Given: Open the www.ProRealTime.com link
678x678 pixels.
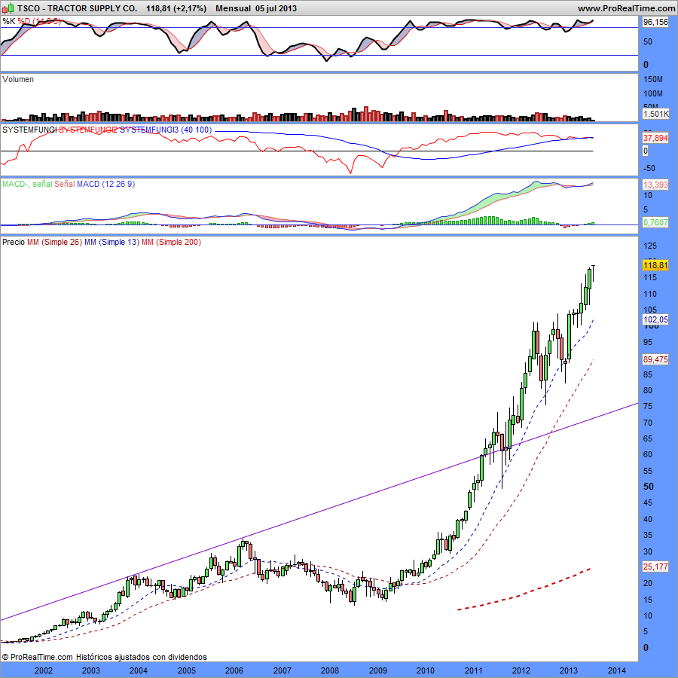Looking at the screenshot, I should coord(626,8).
